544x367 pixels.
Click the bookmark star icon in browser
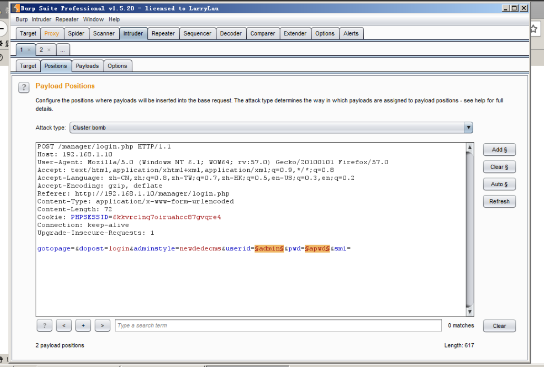(534, 29)
